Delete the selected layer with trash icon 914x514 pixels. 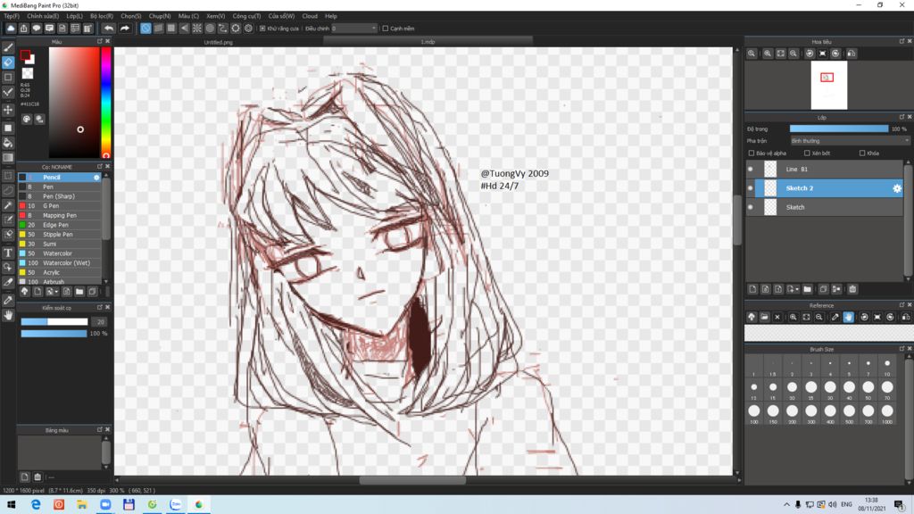(x=852, y=289)
